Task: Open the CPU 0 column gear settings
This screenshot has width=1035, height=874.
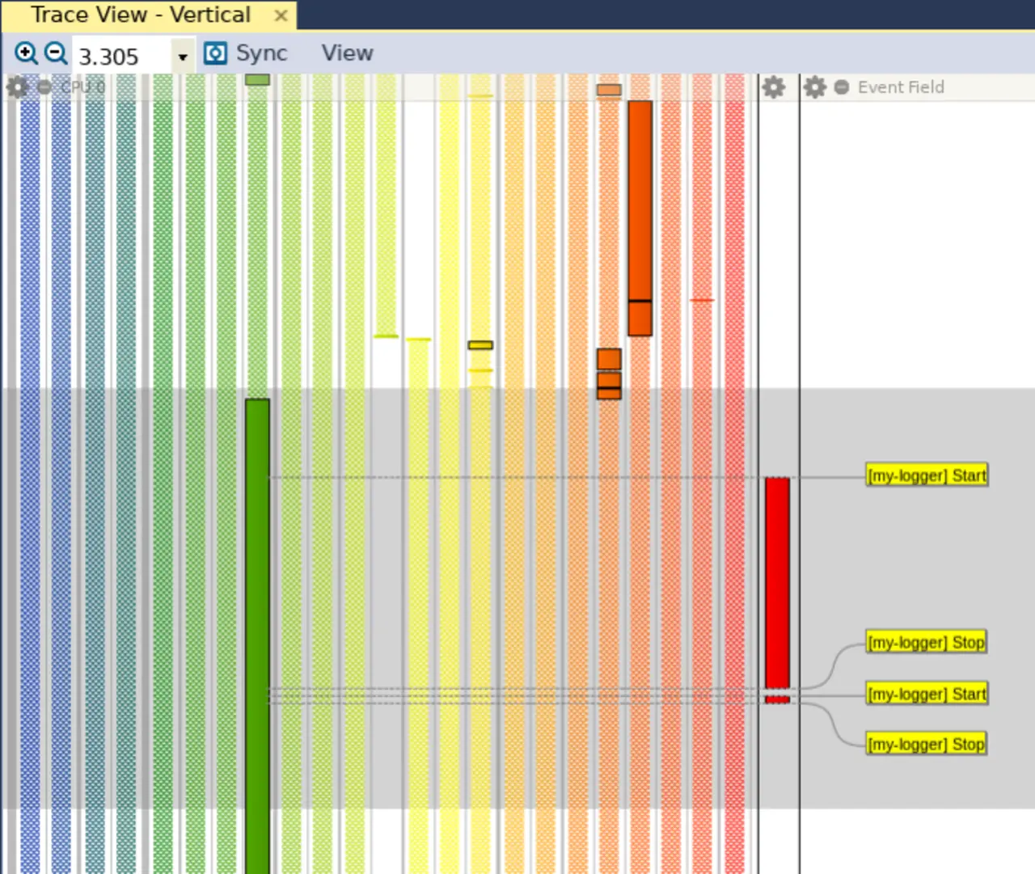Action: (17, 87)
